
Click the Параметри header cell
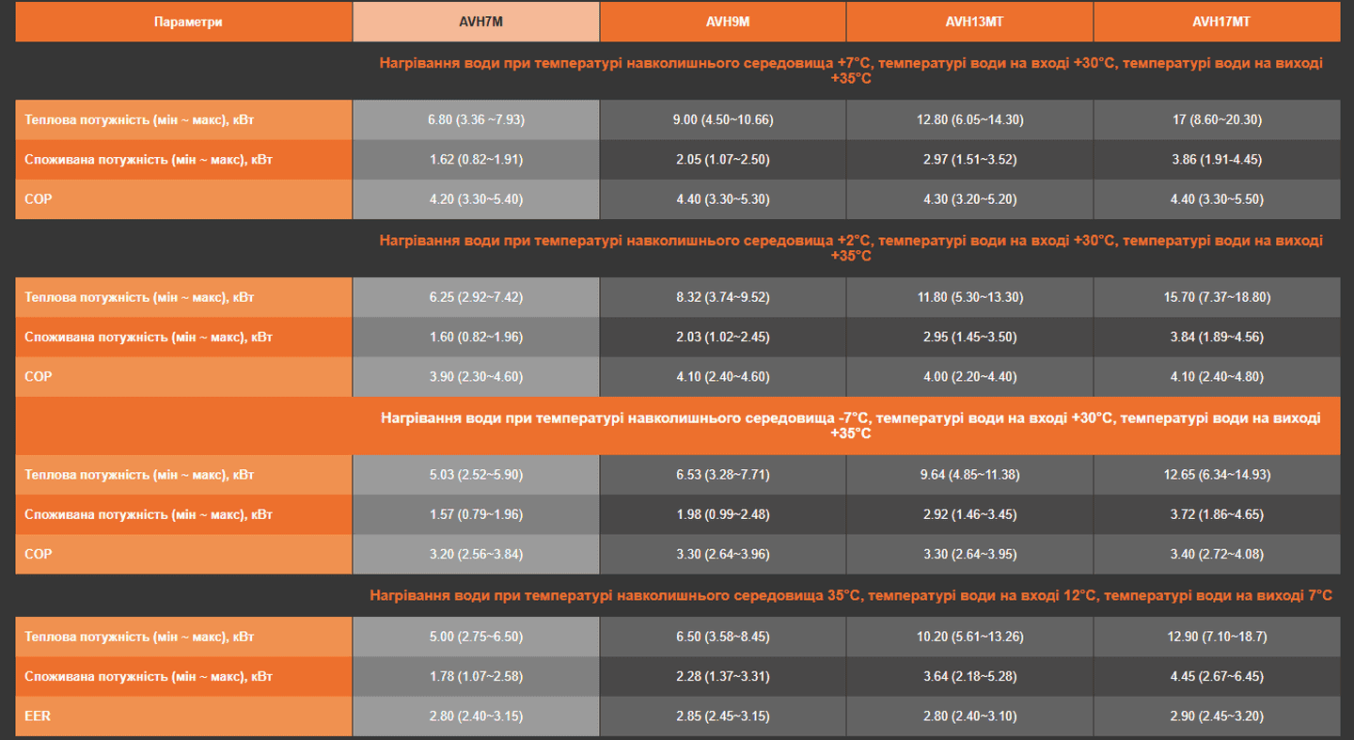coord(184,22)
